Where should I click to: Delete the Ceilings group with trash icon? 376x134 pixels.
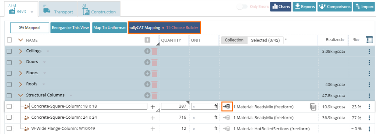coord(154,51)
